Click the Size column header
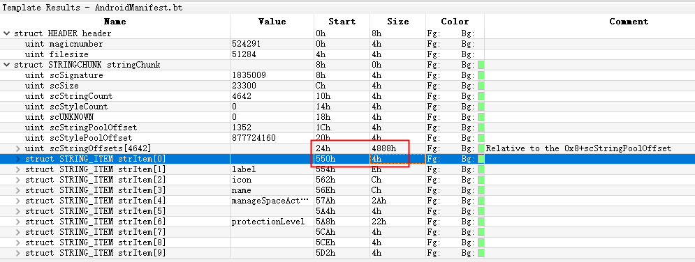Screen dimensions: 695x262 click(x=397, y=21)
